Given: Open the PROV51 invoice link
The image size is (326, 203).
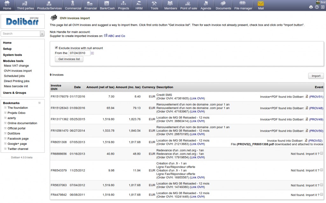Looking at the screenshot, I should [x=316, y=97].
